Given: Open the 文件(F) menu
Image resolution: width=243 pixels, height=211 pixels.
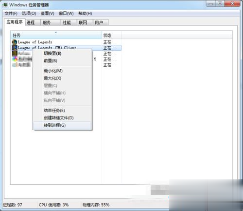Looking at the screenshot, I should point(11,13).
